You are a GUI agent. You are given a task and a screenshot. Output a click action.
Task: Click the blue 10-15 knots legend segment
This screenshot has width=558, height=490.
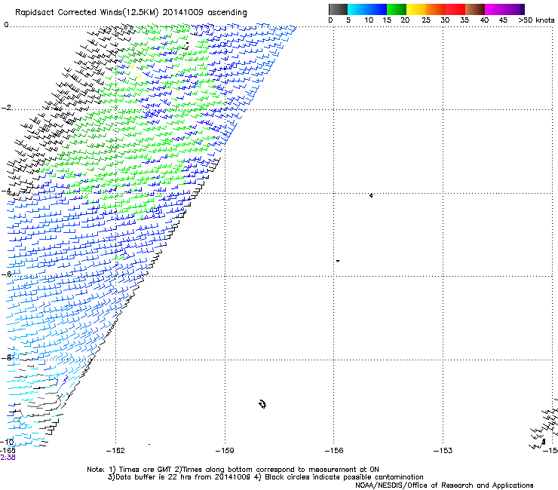tap(377, 9)
